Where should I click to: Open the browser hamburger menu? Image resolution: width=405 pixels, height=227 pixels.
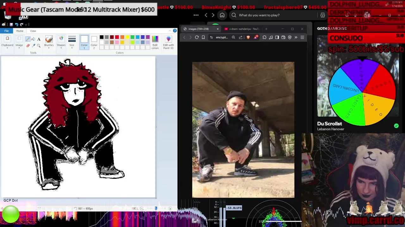click(302, 37)
